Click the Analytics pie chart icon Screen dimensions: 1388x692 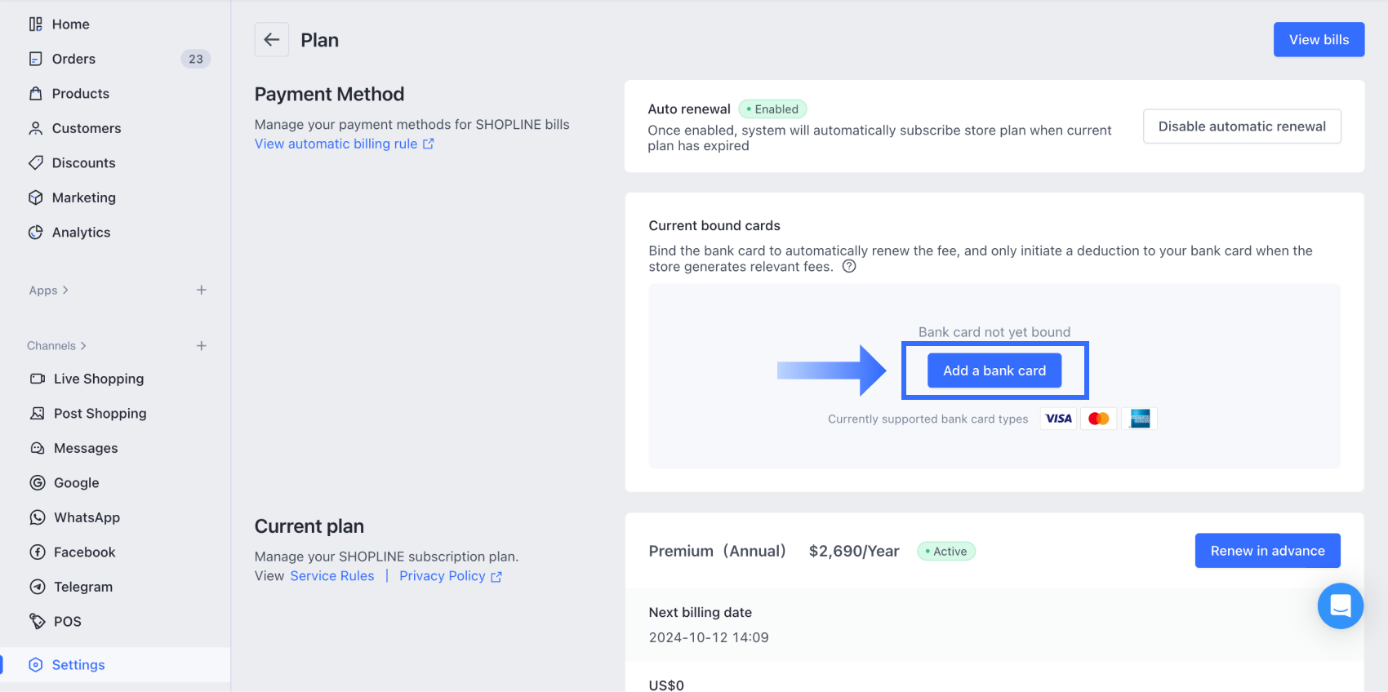36,233
